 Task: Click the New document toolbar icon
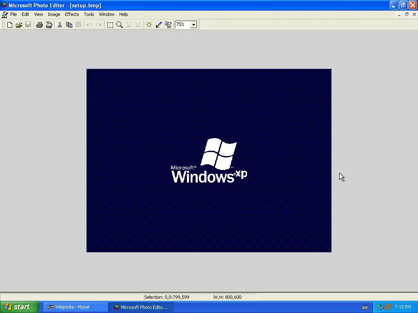click(x=10, y=25)
